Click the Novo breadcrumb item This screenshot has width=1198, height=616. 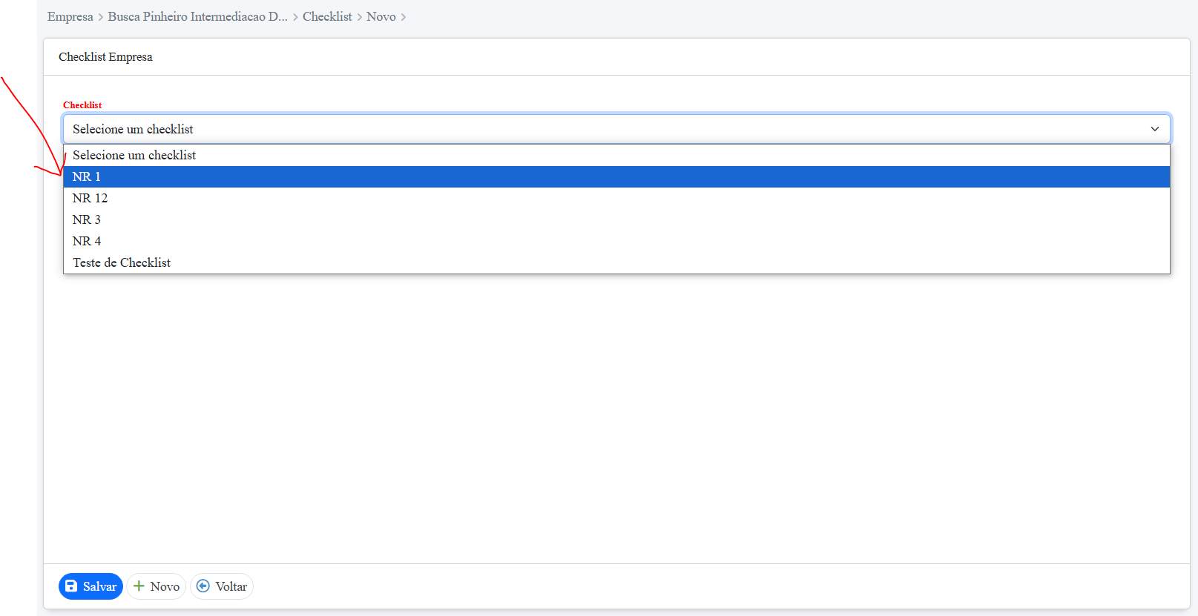[x=381, y=17]
